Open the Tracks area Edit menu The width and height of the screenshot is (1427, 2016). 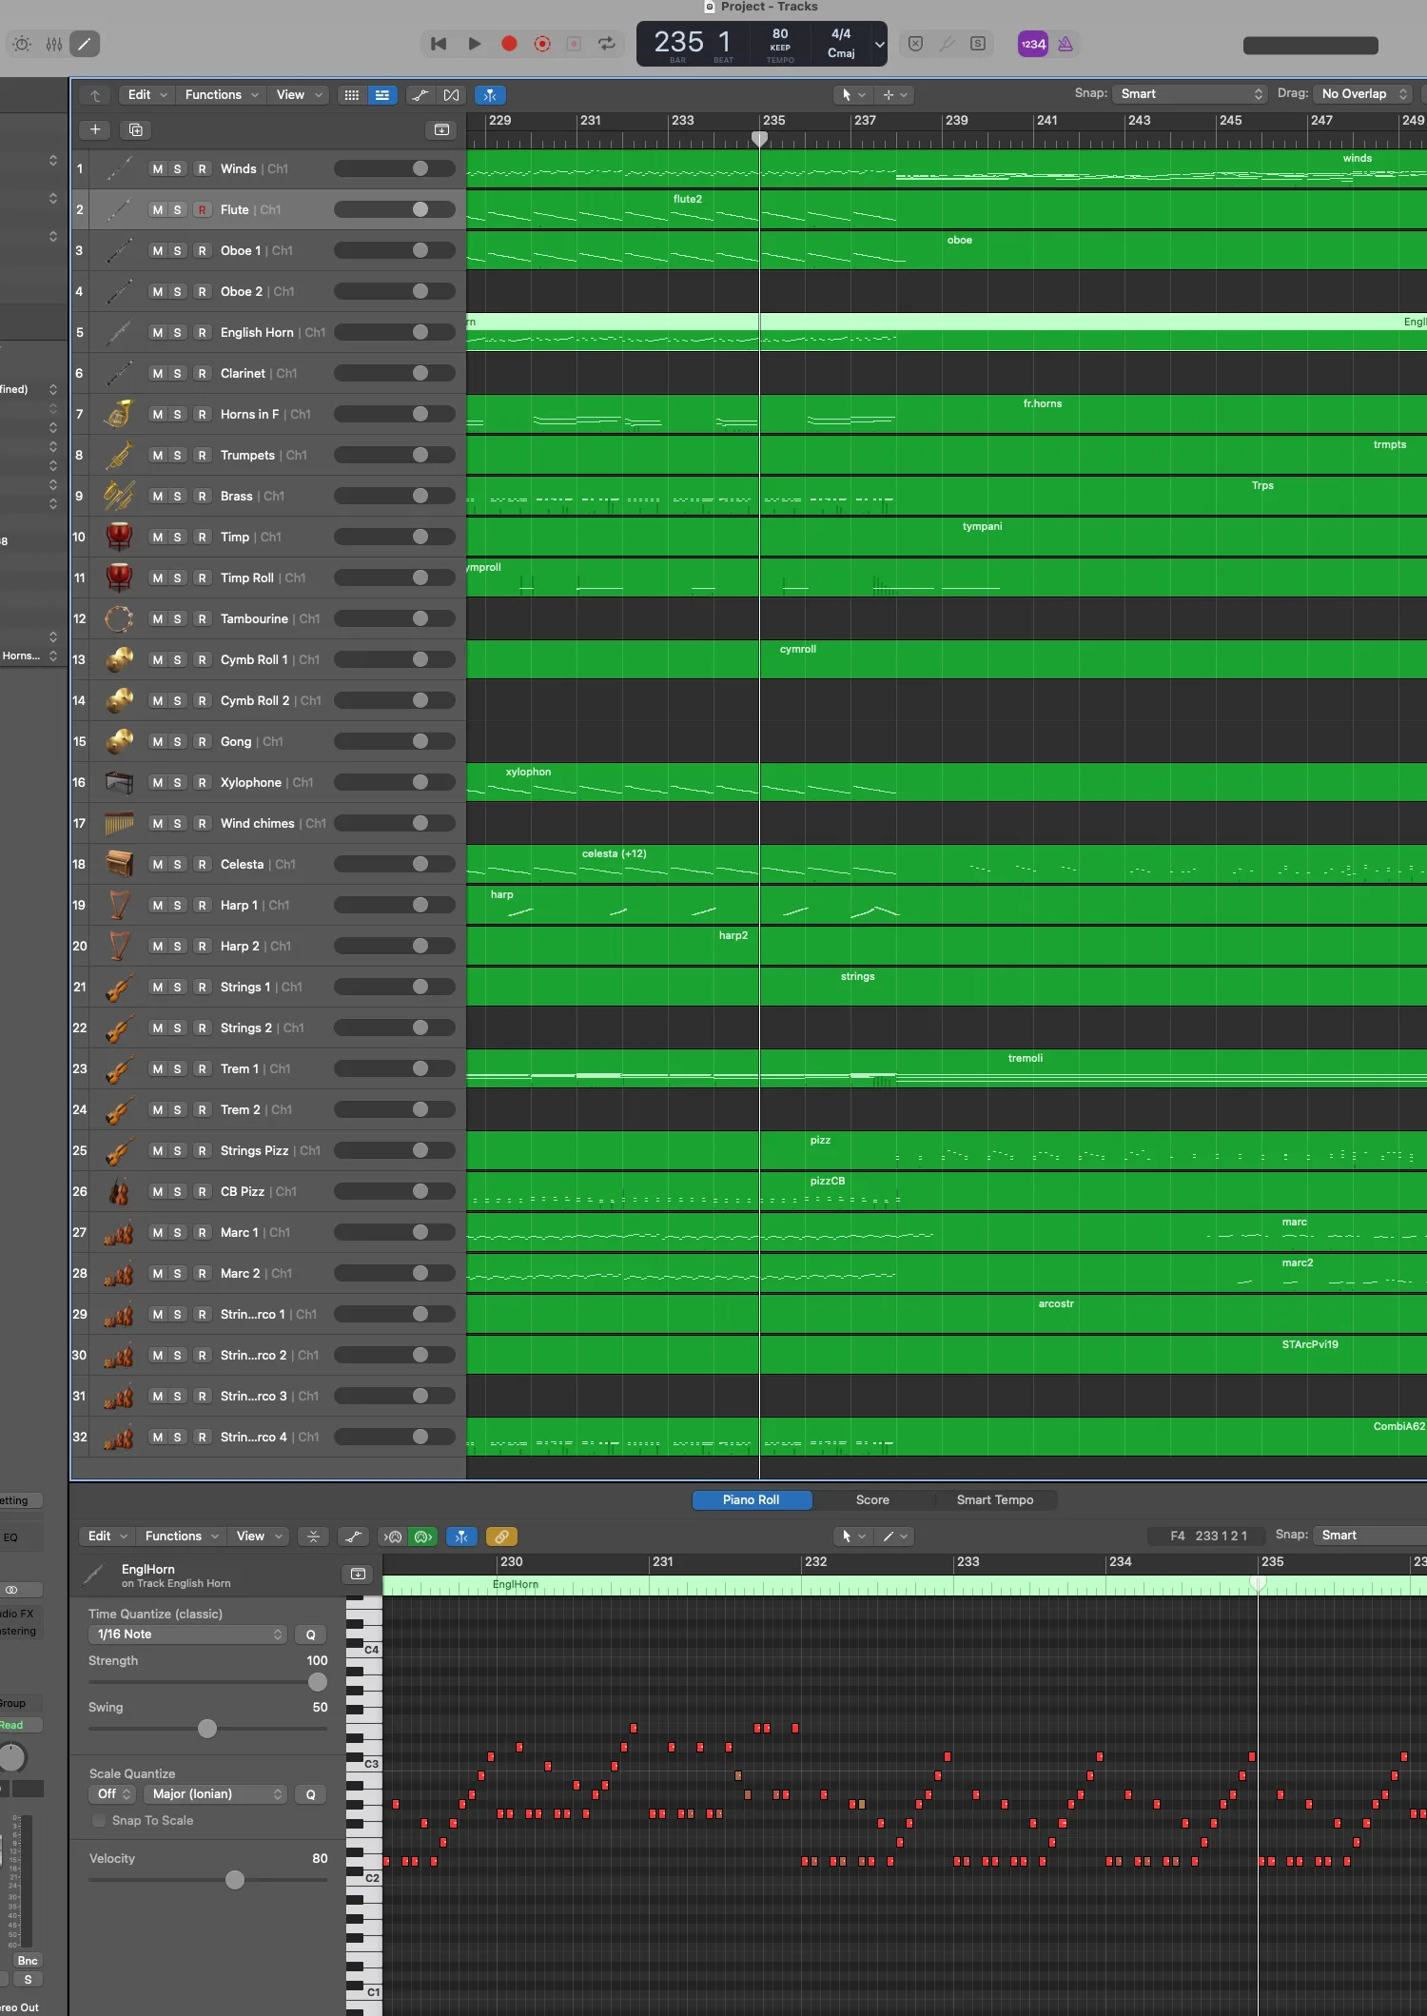[147, 95]
